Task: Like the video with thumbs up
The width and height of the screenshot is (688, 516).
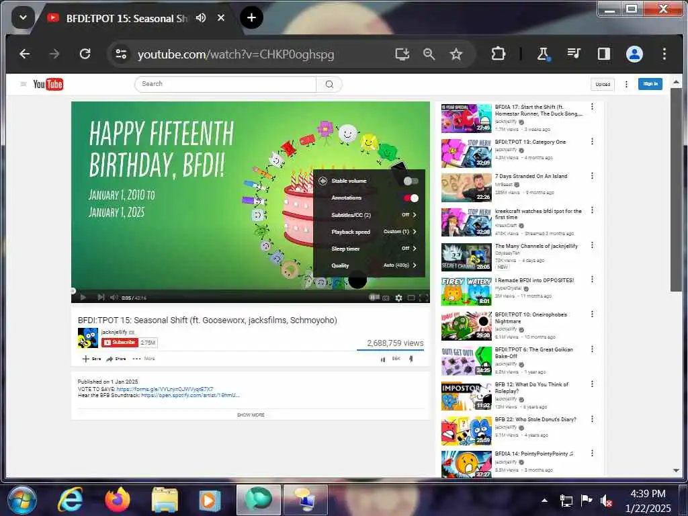Action: pyautogui.click(x=382, y=359)
